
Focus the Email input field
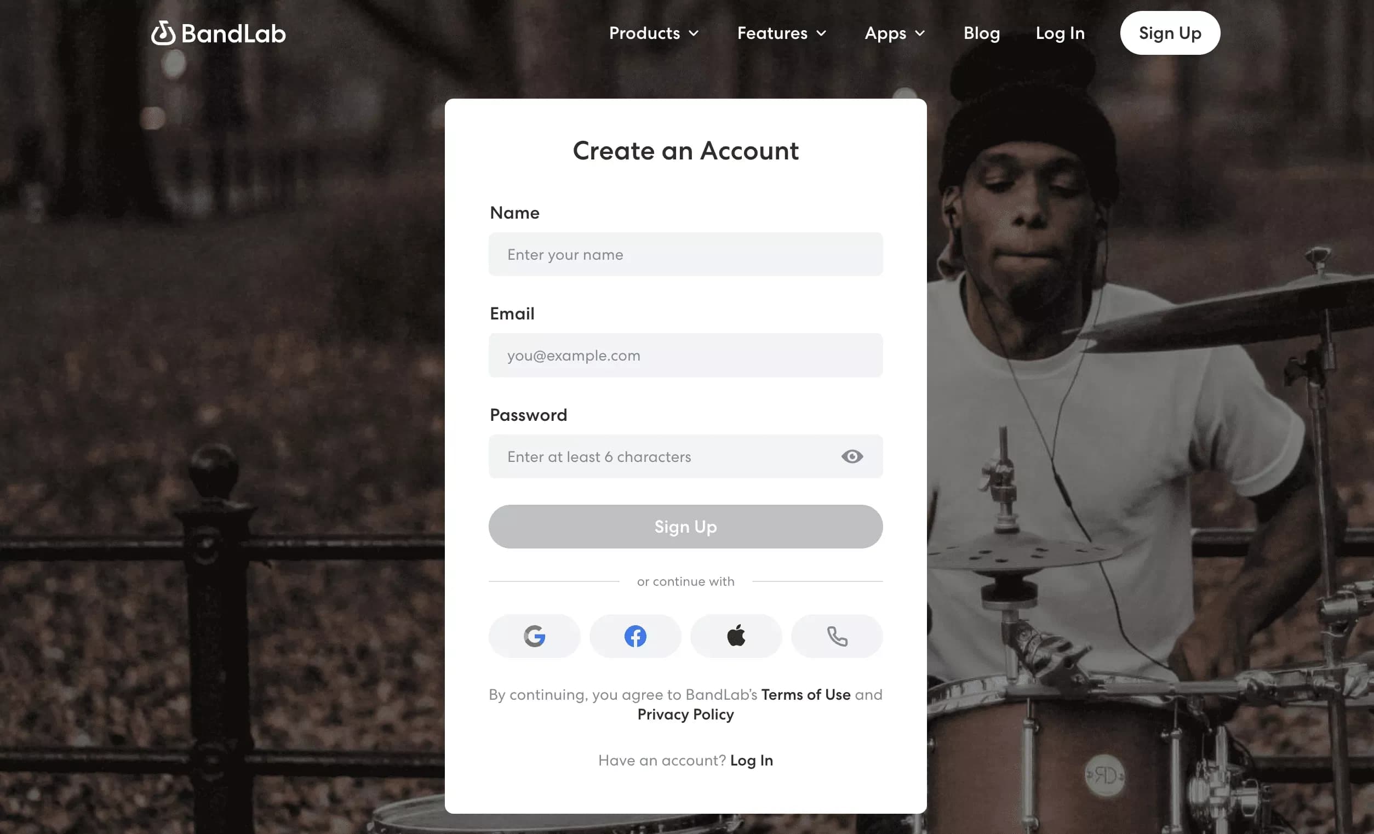[x=685, y=356]
